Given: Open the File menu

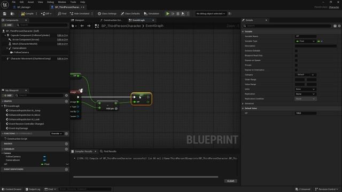Looking at the screenshot, I should (x=13, y=2).
